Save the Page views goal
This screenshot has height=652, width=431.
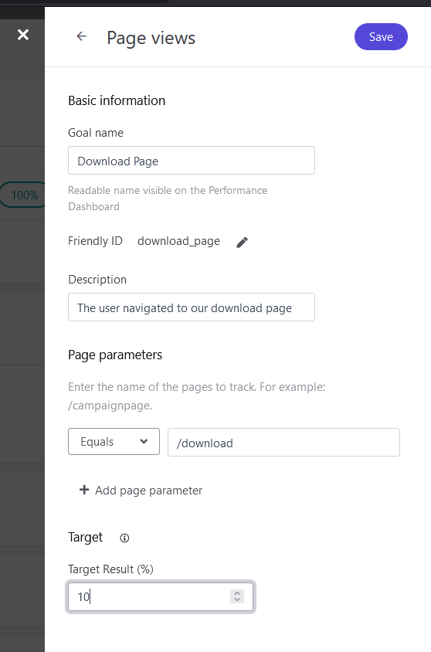click(381, 36)
